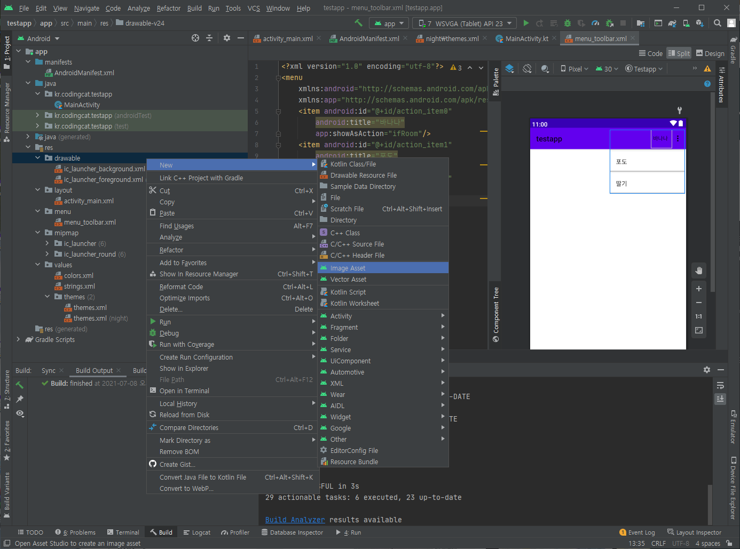Viewport: 740px width, 549px height.
Task: Click the pin tab icon in Build panel
Action: pos(20,399)
